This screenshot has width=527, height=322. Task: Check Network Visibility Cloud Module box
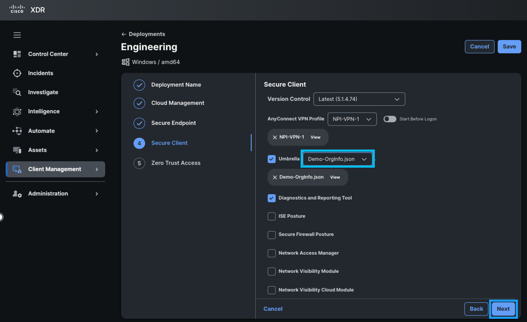point(272,290)
